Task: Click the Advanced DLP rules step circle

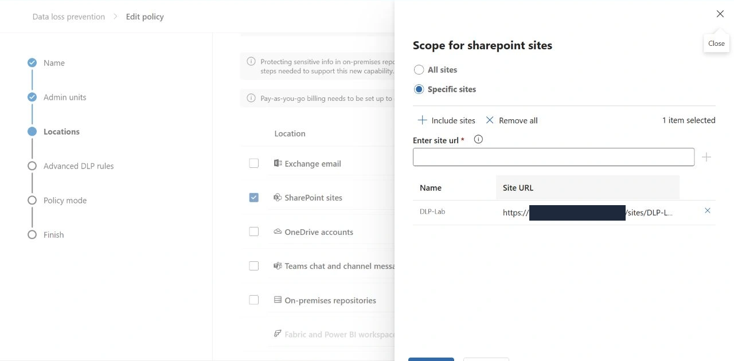Action: coord(32,166)
